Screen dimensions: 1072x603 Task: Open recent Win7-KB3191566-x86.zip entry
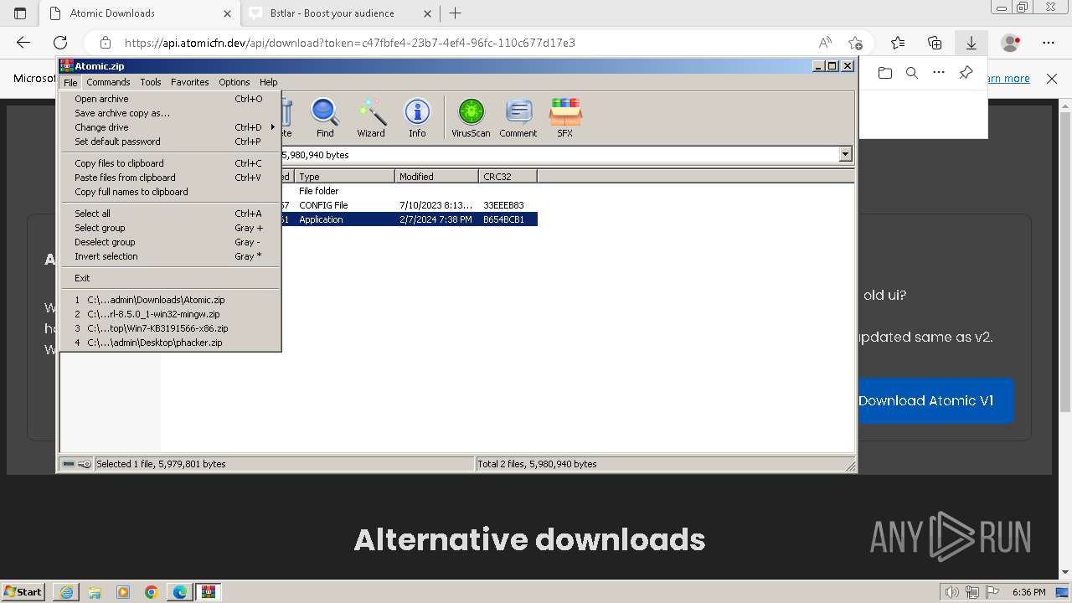[171, 328]
